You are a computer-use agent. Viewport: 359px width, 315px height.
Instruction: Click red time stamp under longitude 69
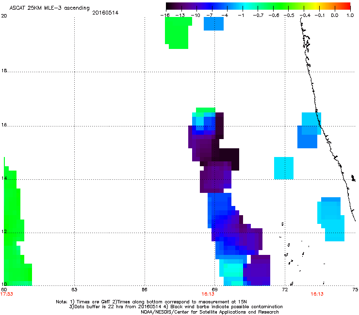point(208,294)
